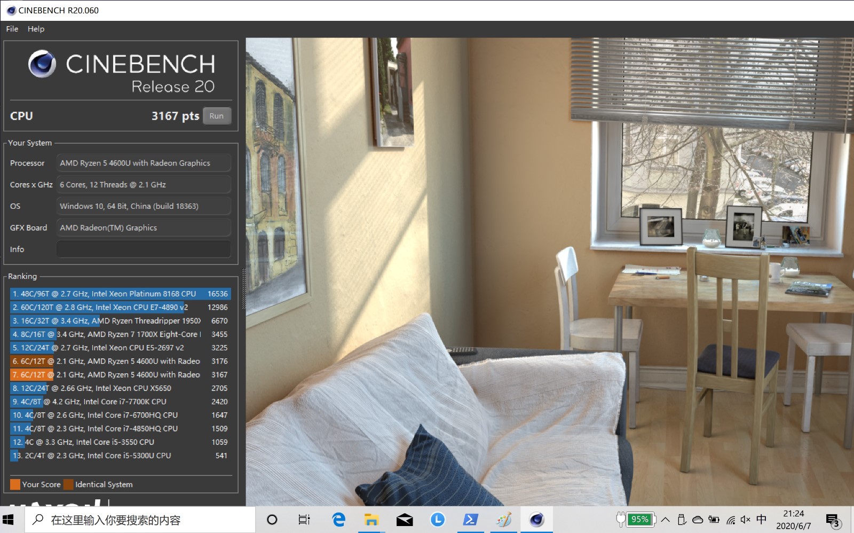Click the orange Your Score legend swatch
Viewport: 854px width, 533px height.
tap(15, 484)
